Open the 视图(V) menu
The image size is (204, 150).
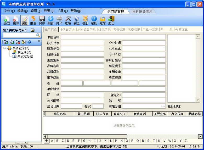click(36, 11)
